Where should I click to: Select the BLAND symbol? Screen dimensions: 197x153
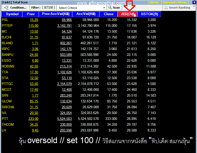click(x=7, y=43)
